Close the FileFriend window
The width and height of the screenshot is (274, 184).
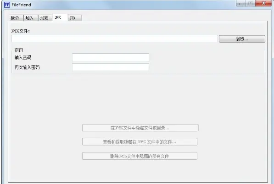(x=264, y=3)
